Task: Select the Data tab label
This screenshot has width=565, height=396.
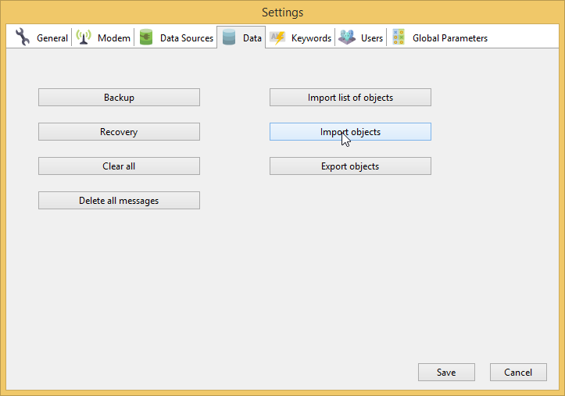Action: (x=252, y=38)
